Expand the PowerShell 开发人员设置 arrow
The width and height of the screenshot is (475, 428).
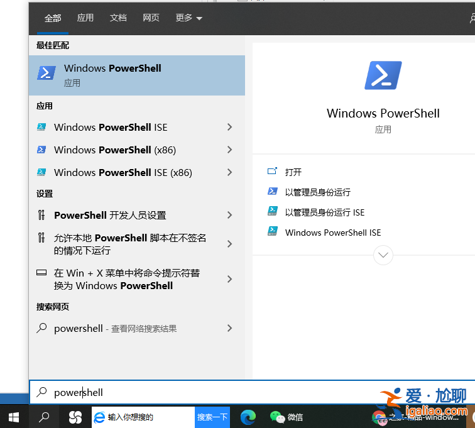229,215
